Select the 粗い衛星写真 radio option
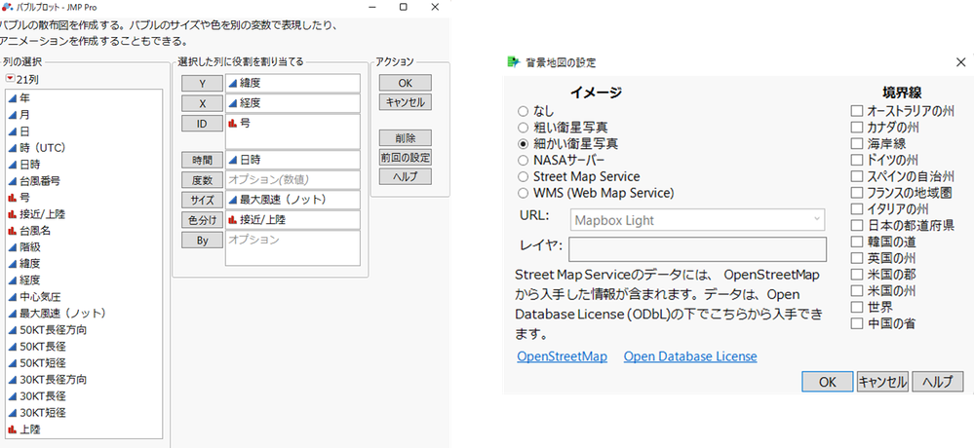Screen dimensions: 974x448 [x=523, y=128]
